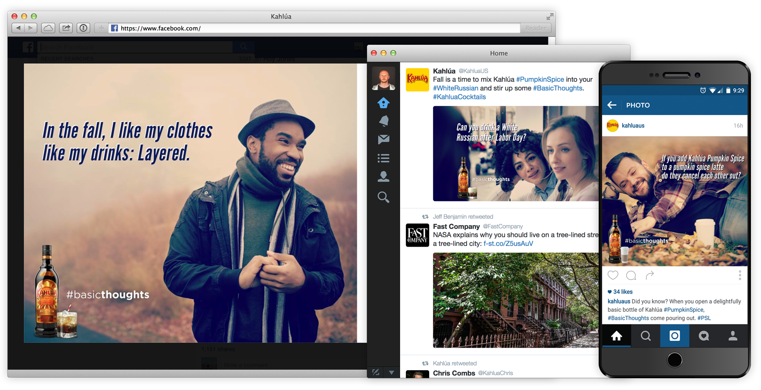Open the three-dot options on Instagram post

(740, 275)
